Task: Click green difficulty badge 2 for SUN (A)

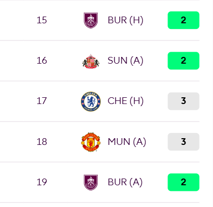Action: point(184,61)
